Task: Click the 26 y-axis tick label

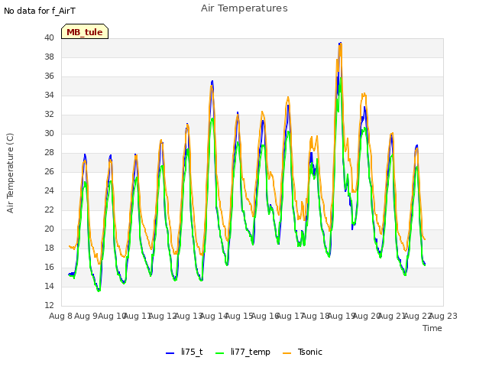Action: click(x=49, y=171)
